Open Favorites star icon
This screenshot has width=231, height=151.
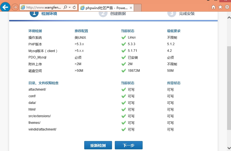220,7
